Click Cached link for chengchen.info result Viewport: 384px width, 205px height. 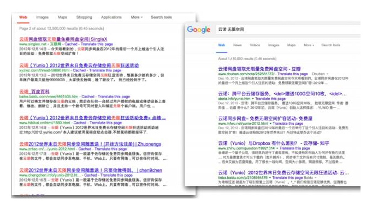(90, 175)
